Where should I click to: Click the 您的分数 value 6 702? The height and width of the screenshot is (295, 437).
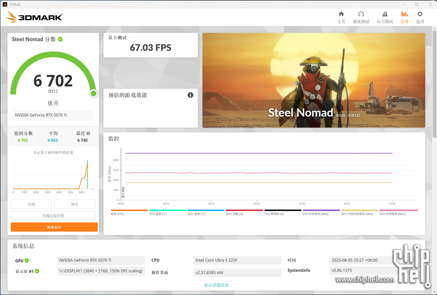tap(23, 140)
